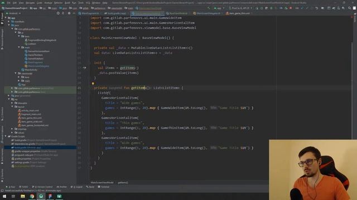Select MainActivity in project tree
The image size is (357, 200).
coord(29,70)
